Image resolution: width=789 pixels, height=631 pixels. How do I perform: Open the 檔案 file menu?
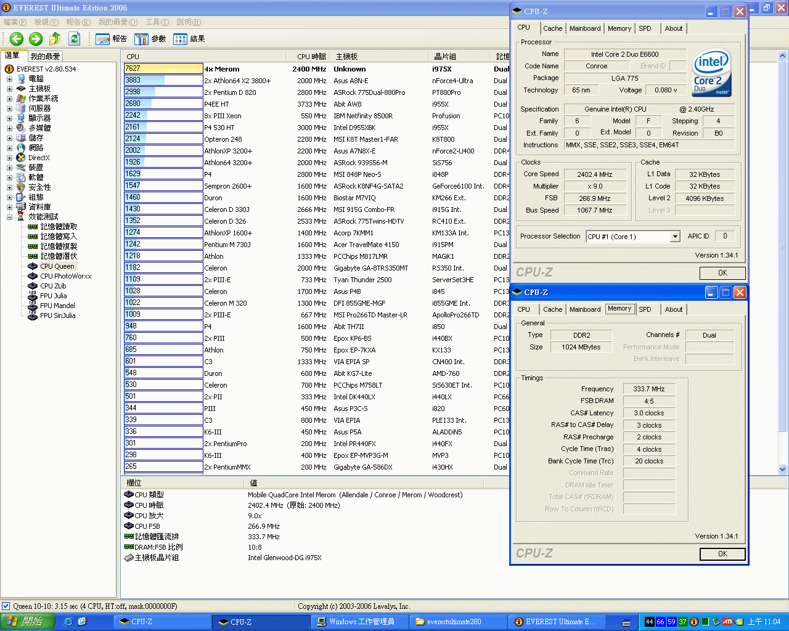pos(15,22)
